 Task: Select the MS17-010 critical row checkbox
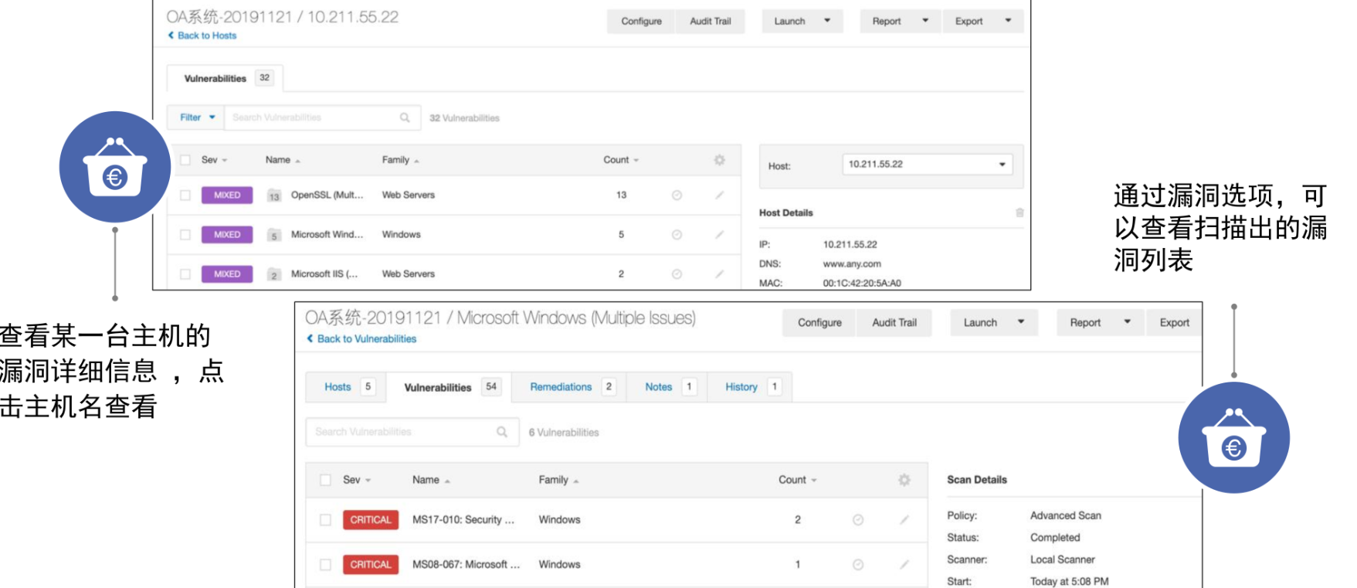325,520
